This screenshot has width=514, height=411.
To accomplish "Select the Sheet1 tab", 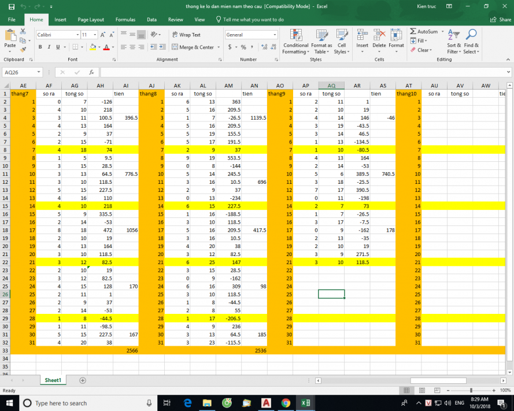I will pos(53,380).
